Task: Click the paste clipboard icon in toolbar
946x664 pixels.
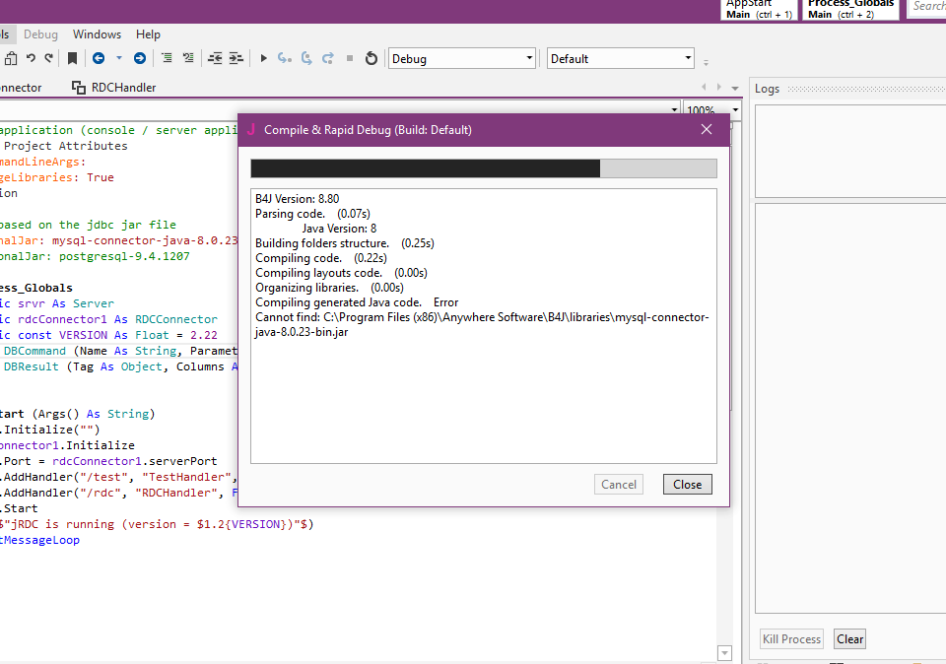Action: (x=10, y=58)
